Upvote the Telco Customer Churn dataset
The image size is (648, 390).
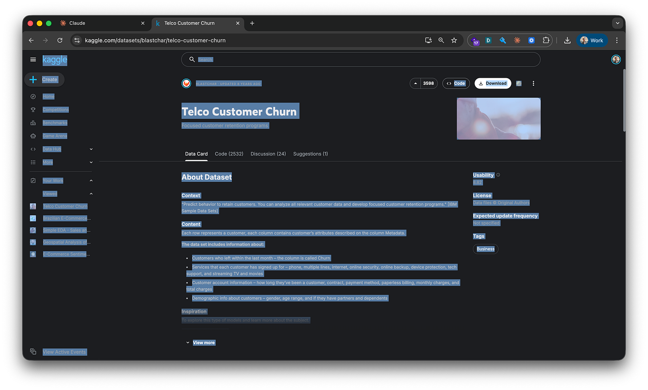pyautogui.click(x=415, y=83)
